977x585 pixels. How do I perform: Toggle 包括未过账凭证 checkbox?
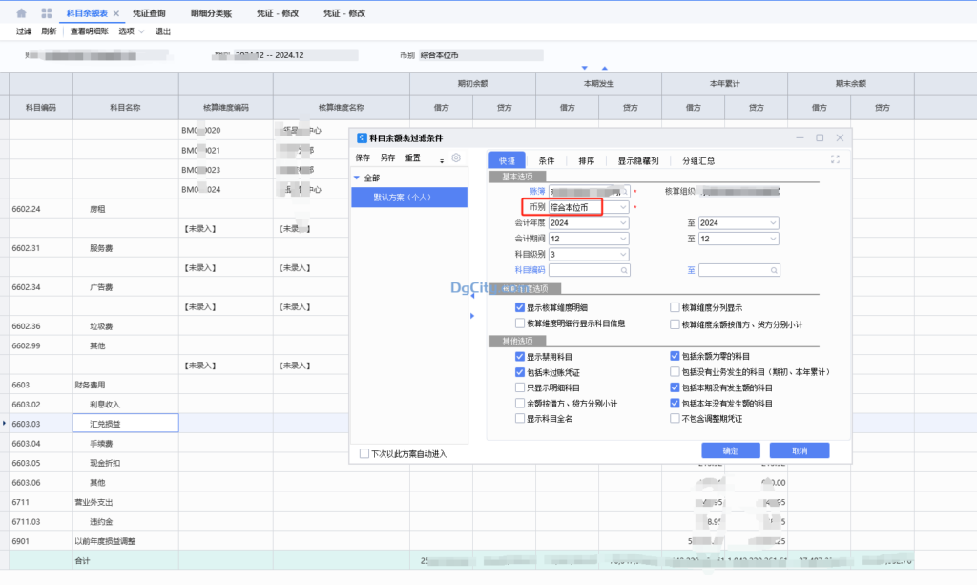point(520,372)
